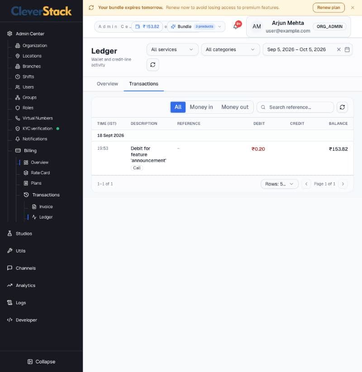Open the Admin Center gear icon
This screenshot has height=372, width=362.
point(10,33)
